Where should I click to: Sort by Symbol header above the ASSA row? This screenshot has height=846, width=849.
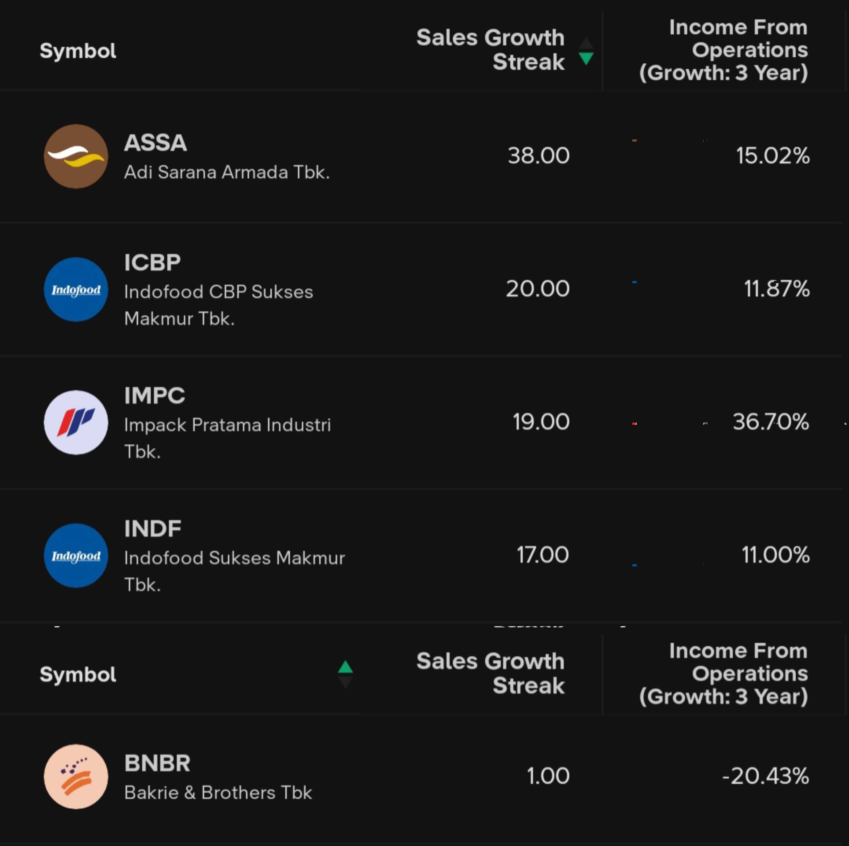coord(78,51)
